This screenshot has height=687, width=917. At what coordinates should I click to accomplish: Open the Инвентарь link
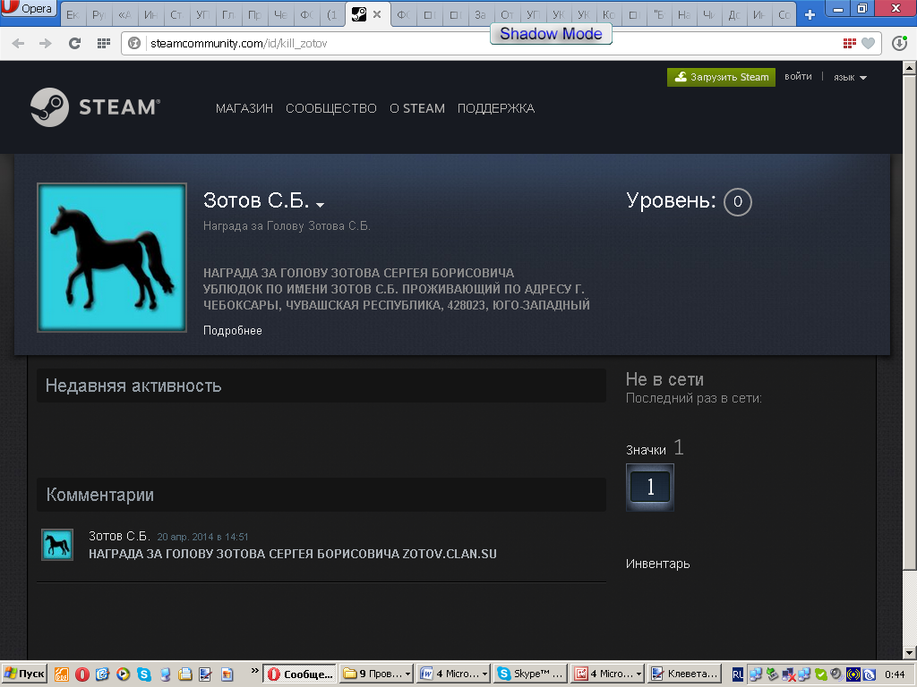657,564
